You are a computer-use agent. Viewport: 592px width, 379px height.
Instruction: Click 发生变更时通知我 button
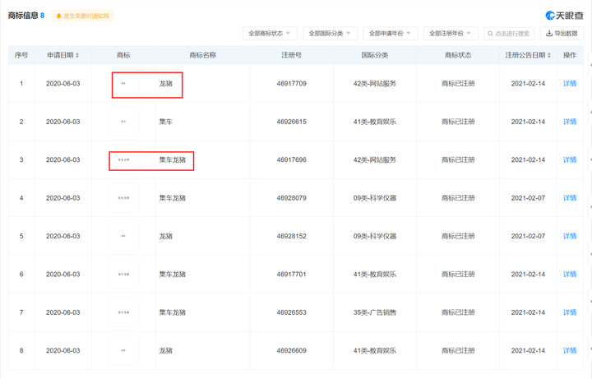click(x=83, y=16)
